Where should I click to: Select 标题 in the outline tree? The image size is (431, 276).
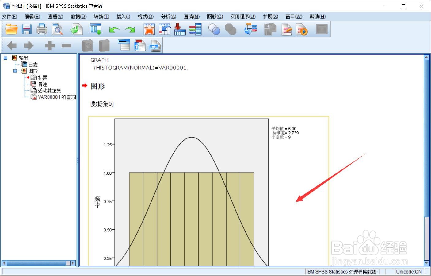click(x=43, y=78)
